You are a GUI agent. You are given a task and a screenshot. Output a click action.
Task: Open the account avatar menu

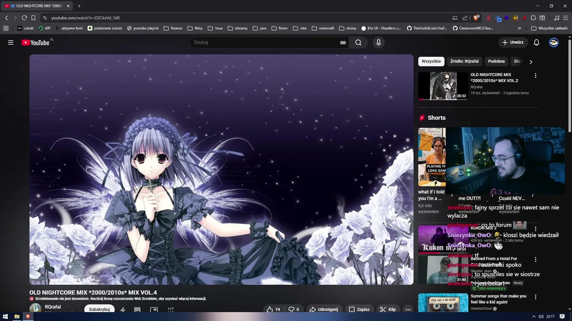[x=554, y=42]
